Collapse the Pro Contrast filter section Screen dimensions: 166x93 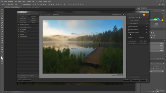coord(128,24)
